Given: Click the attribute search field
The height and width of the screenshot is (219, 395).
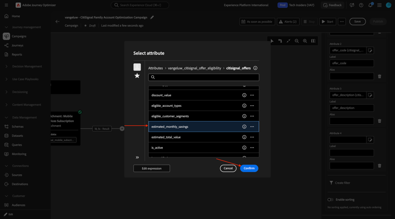Looking at the screenshot, I should click(203, 77).
